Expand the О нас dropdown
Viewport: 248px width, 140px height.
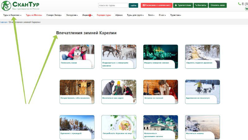point(162,15)
